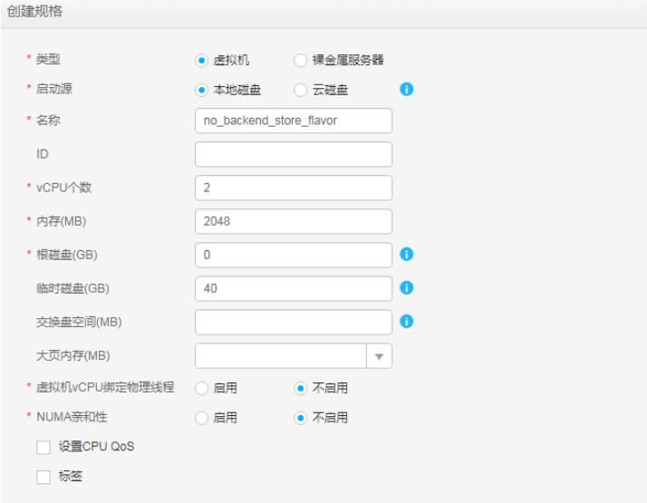The image size is (647, 503).
Task: Click the empty 交换盘空间(MB) input field
Action: click(x=294, y=323)
